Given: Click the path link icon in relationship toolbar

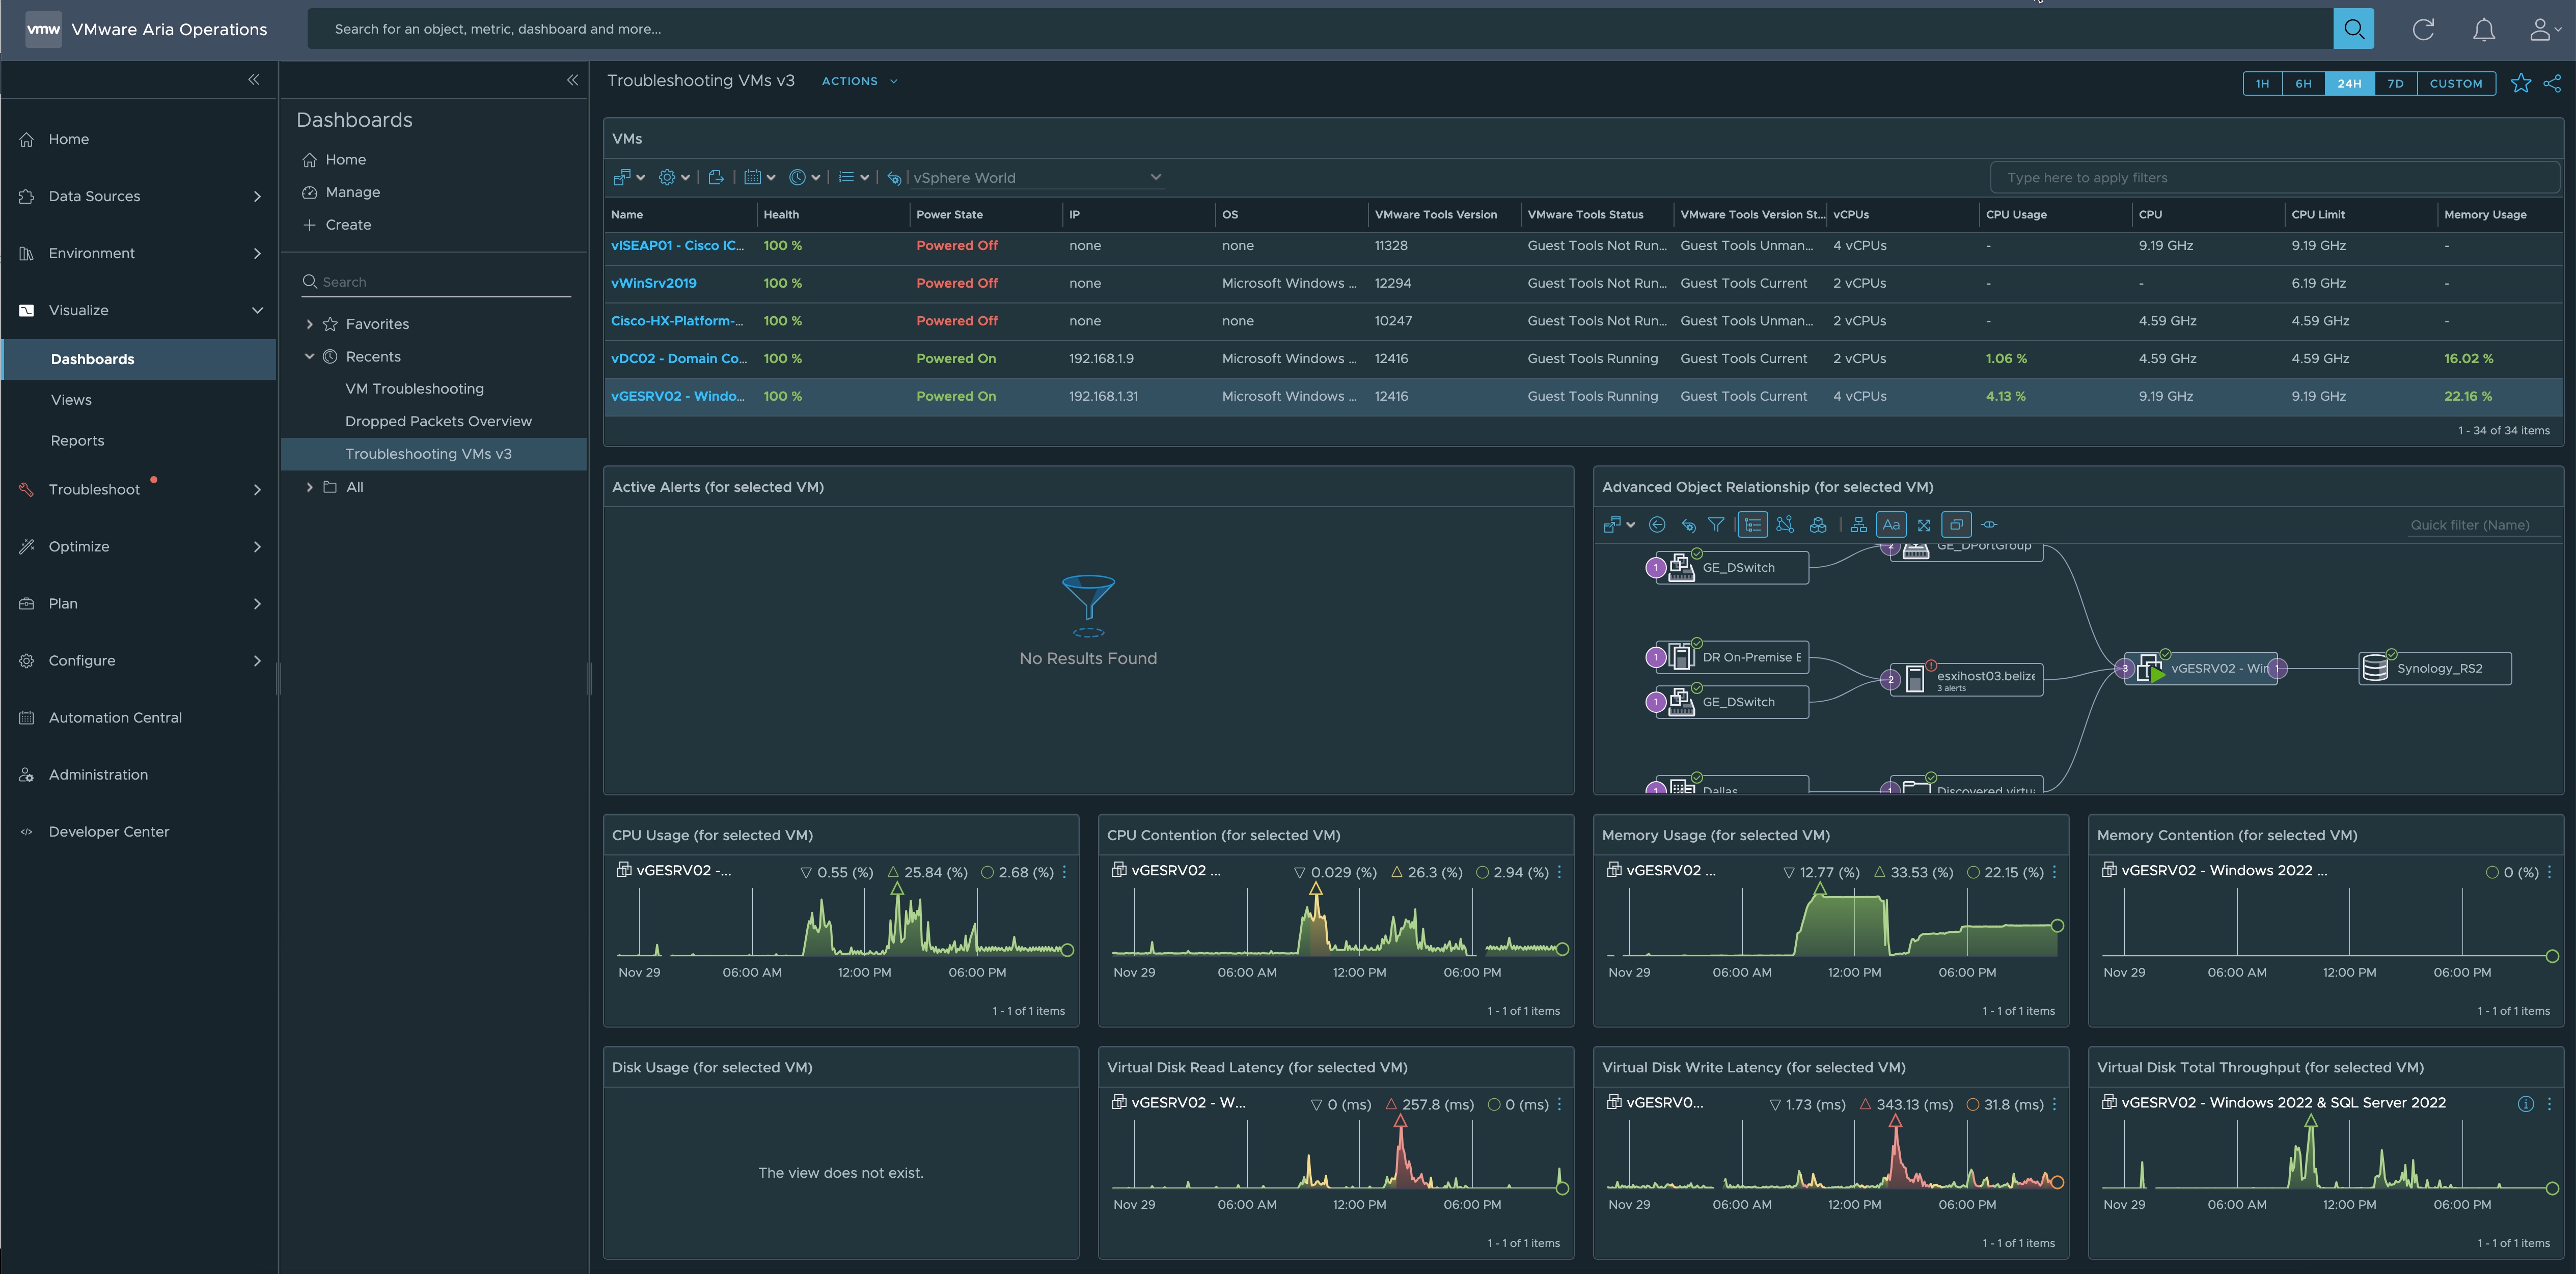Looking at the screenshot, I should tap(1989, 524).
